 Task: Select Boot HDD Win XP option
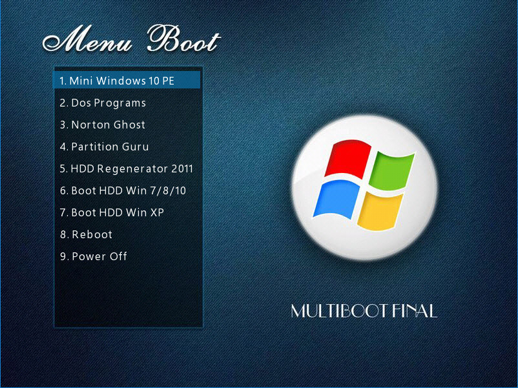pos(112,212)
